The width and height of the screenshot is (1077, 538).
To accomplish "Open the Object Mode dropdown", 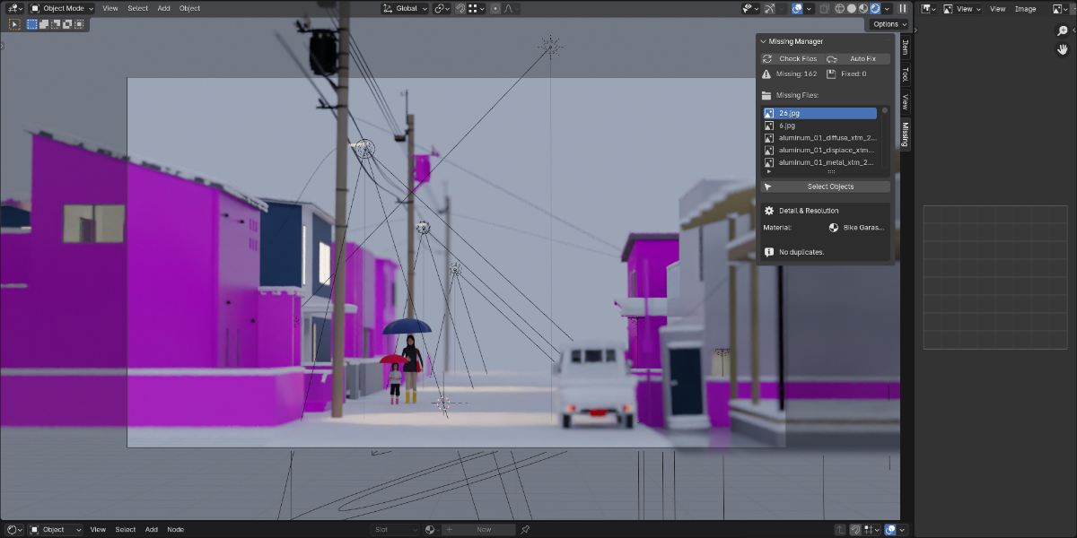I will pyautogui.click(x=62, y=8).
